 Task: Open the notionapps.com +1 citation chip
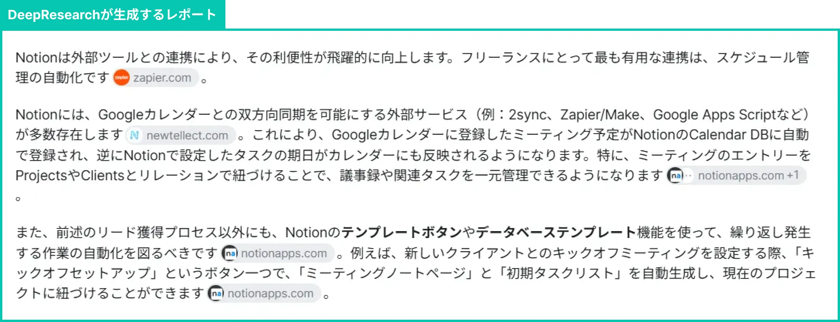coord(737,176)
